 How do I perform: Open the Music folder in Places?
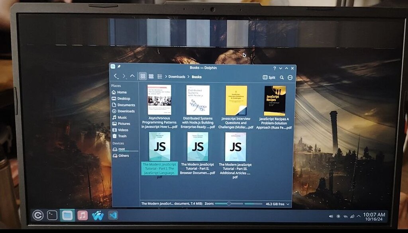(x=122, y=117)
